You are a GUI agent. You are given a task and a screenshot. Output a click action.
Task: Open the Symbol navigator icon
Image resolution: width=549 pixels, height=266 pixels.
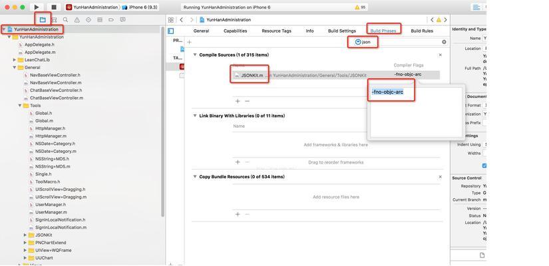coord(55,20)
